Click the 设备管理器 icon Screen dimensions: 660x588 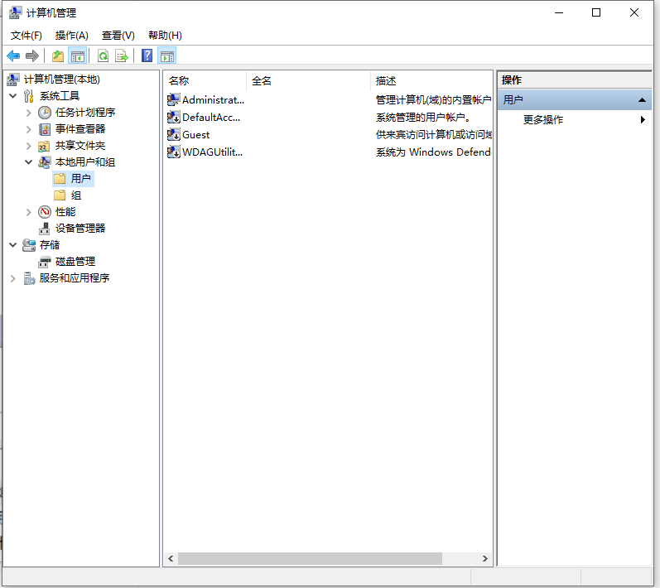(x=44, y=229)
